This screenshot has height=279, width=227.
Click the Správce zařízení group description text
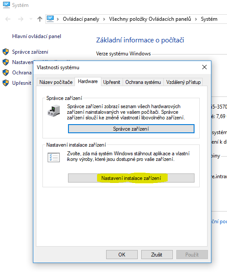pos(126,112)
